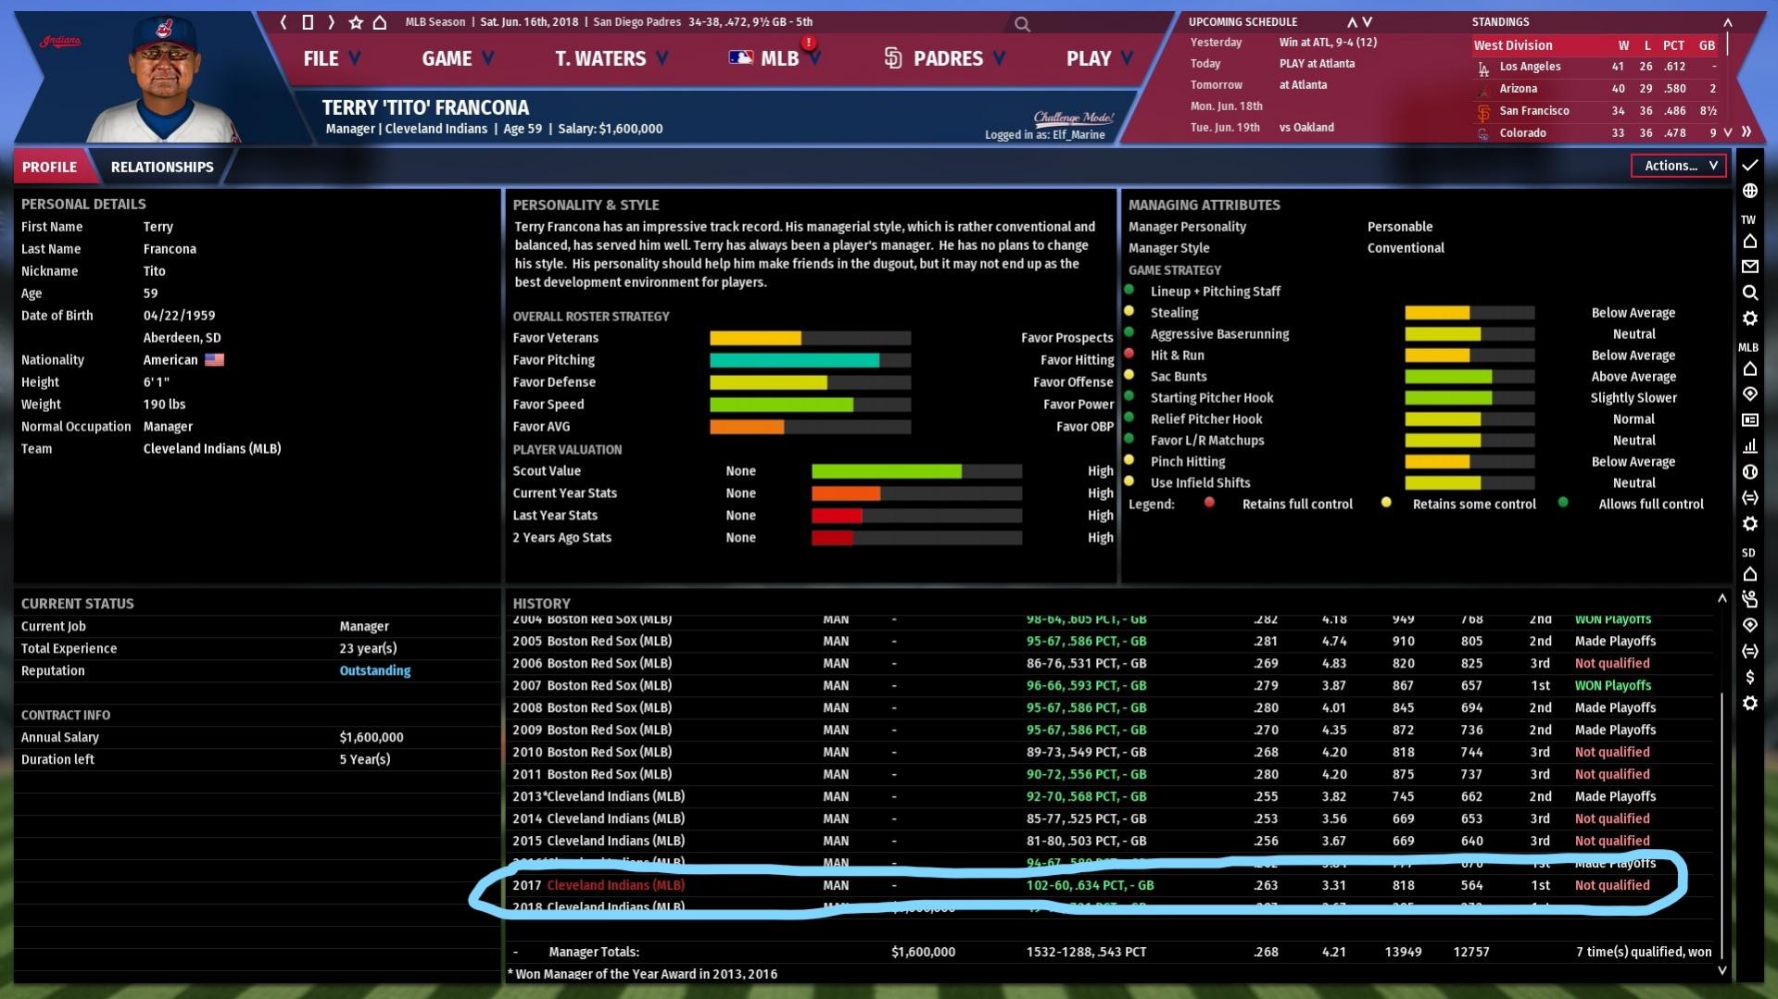This screenshot has height=999, width=1778.
Task: Click the magnifier search icon in top bar
Action: click(1022, 24)
